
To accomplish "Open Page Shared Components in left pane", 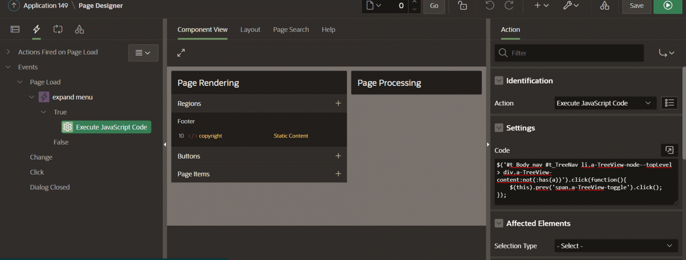I will (x=79, y=29).
